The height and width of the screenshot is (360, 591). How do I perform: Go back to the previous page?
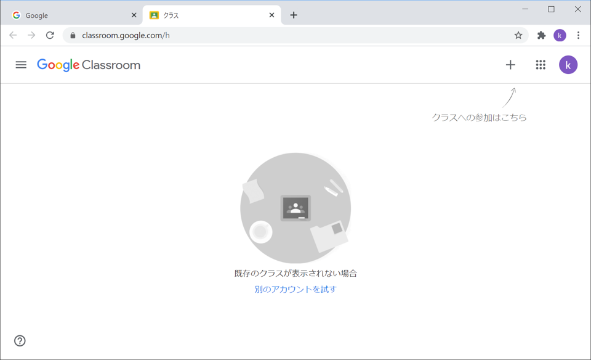(13, 35)
